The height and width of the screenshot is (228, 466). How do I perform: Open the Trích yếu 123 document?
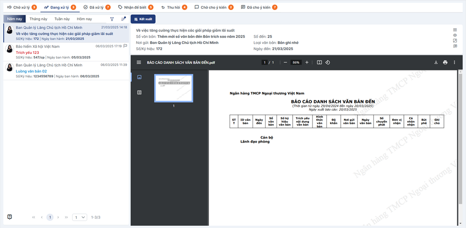67,52
